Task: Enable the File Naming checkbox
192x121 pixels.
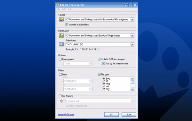Action: (60, 96)
